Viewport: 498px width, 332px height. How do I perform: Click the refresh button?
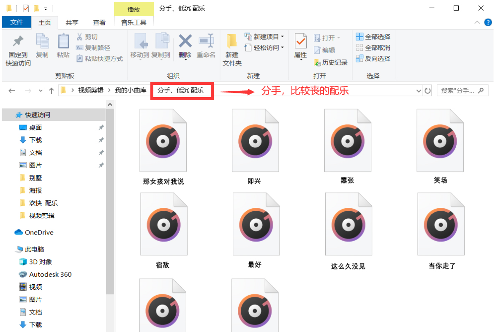[x=427, y=91]
